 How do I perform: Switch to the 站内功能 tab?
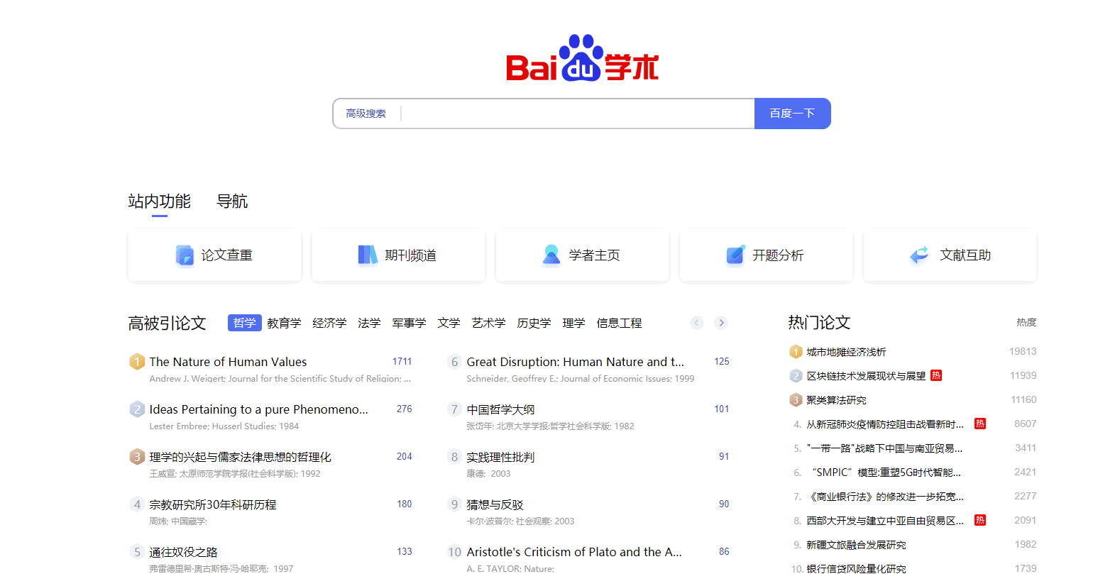tap(159, 201)
